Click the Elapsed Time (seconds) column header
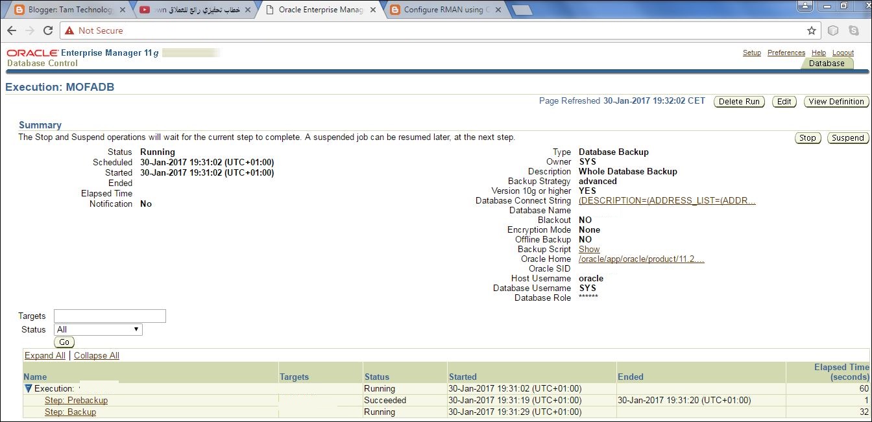Viewport: 872px width, 422px height. (842, 372)
